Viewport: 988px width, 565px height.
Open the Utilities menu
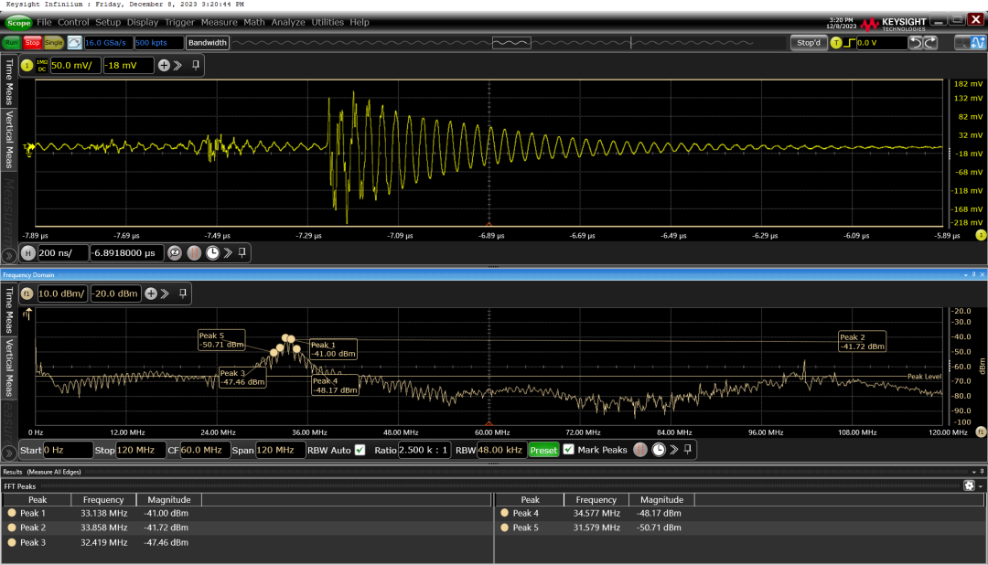[x=328, y=22]
